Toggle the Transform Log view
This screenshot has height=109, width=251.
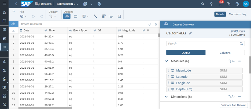[x=237, y=14]
